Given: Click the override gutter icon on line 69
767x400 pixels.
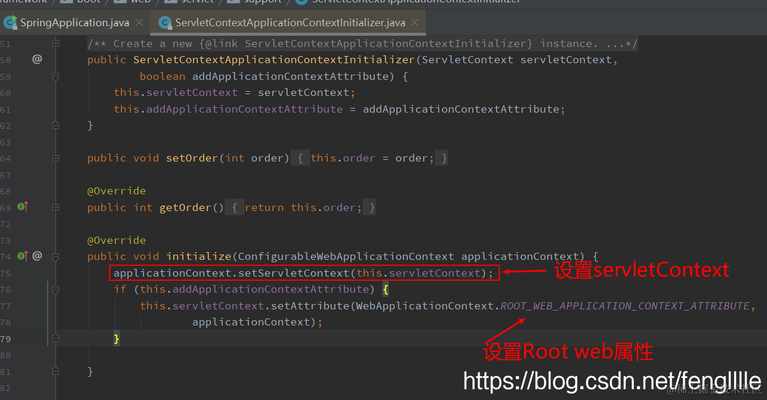Looking at the screenshot, I should (x=23, y=207).
